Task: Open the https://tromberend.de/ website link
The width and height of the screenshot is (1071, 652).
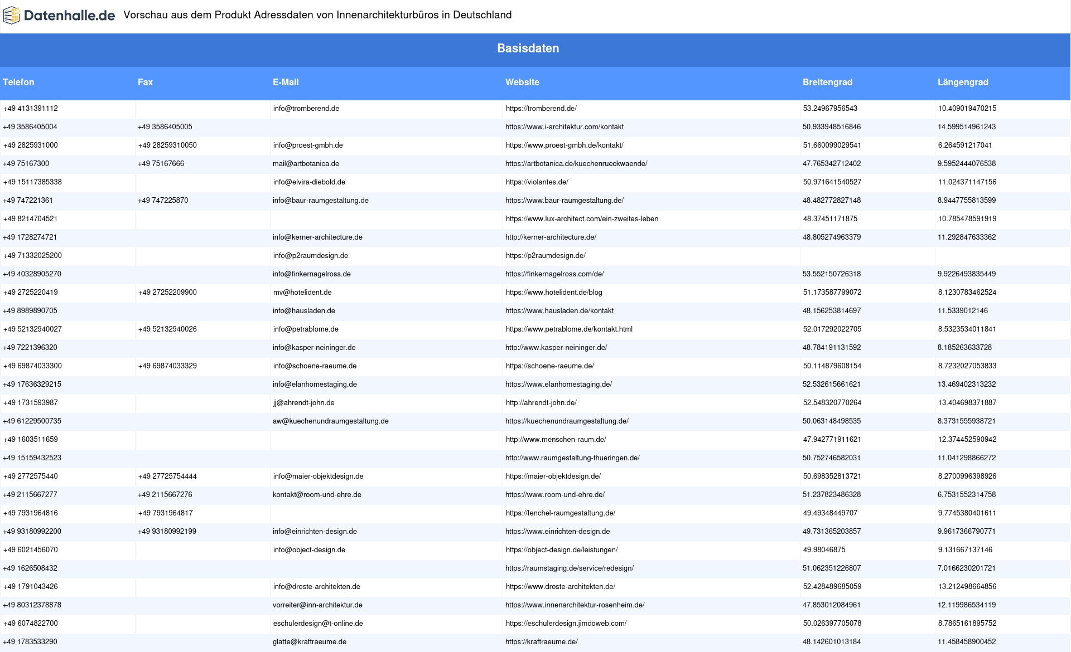Action: tap(541, 109)
